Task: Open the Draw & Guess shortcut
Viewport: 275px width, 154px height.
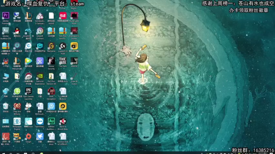Action: click(x=74, y=76)
